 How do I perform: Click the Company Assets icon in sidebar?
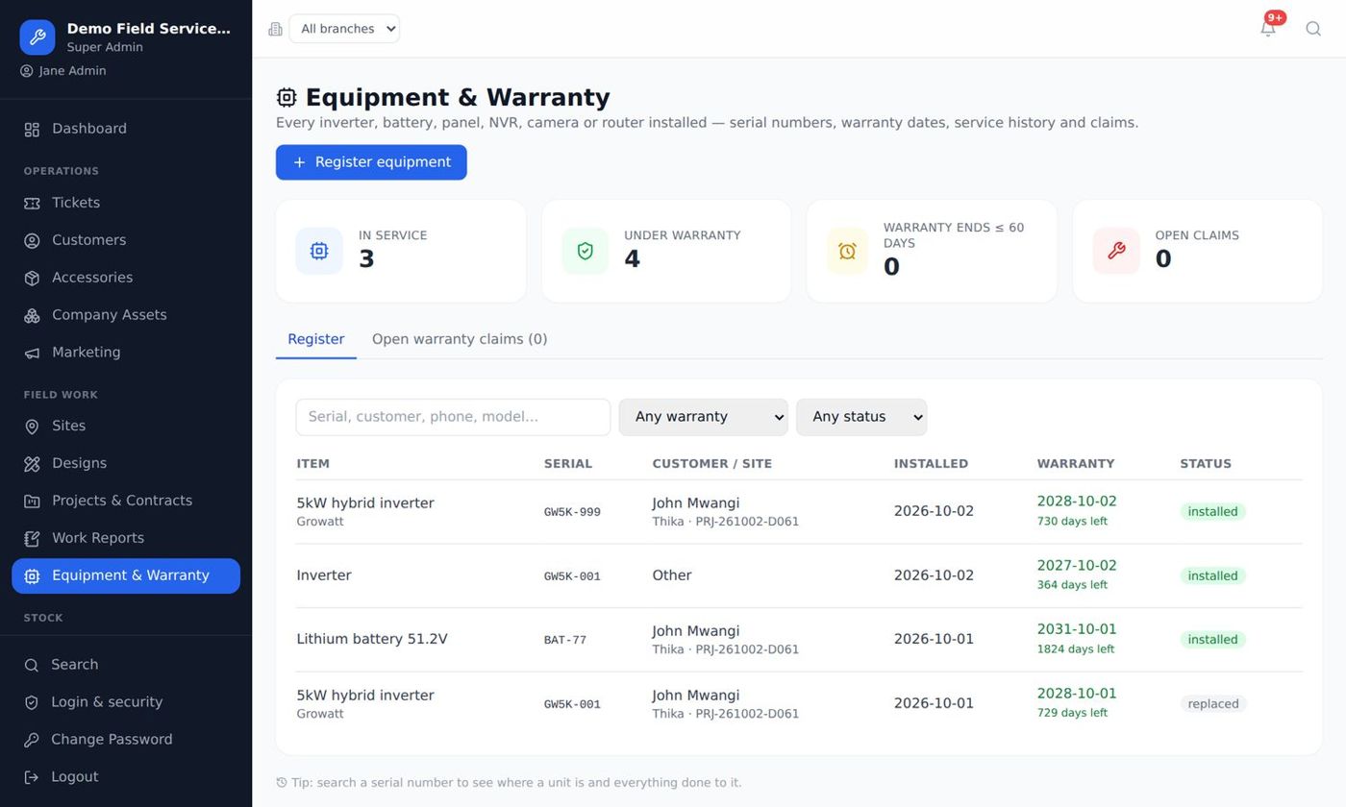(x=32, y=316)
